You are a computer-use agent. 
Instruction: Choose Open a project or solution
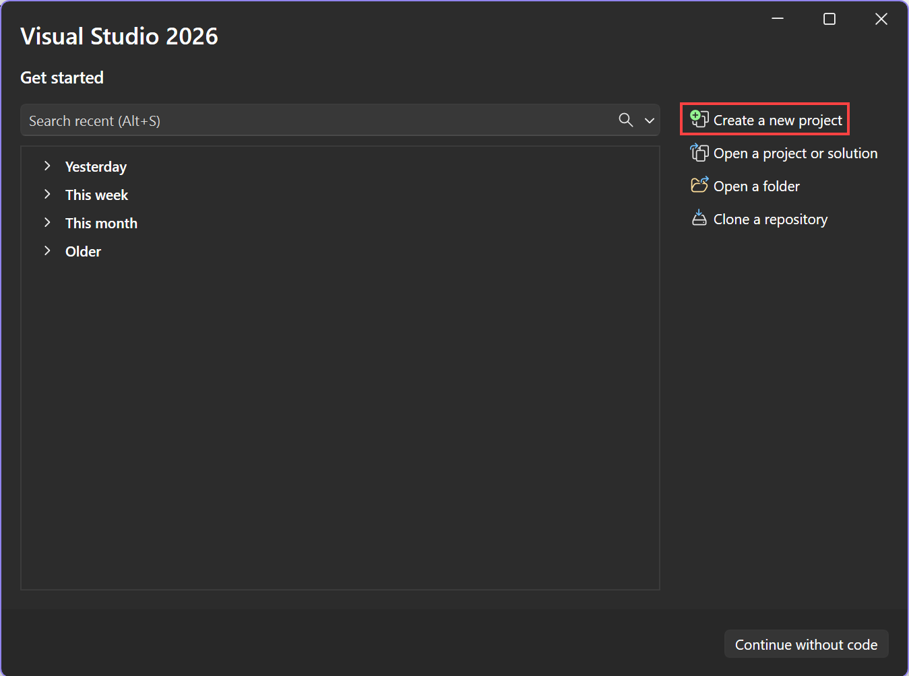[795, 153]
